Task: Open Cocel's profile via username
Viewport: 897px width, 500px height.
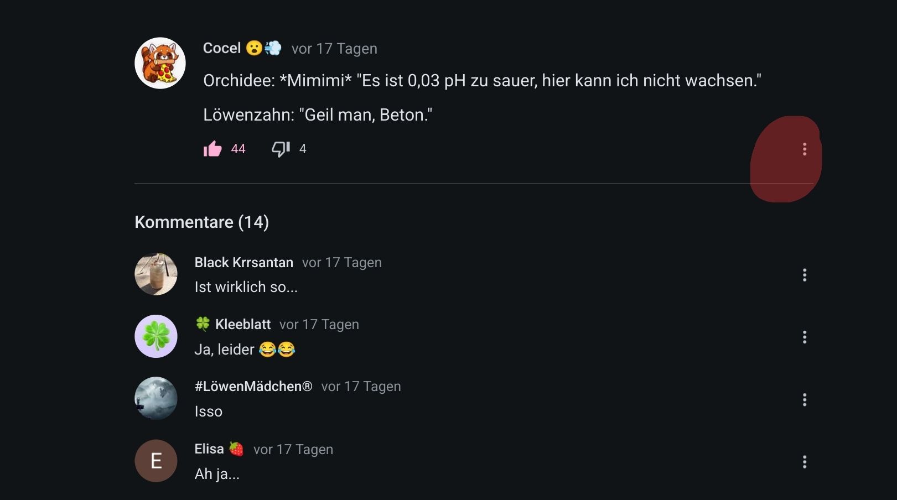Action: pyautogui.click(x=222, y=49)
